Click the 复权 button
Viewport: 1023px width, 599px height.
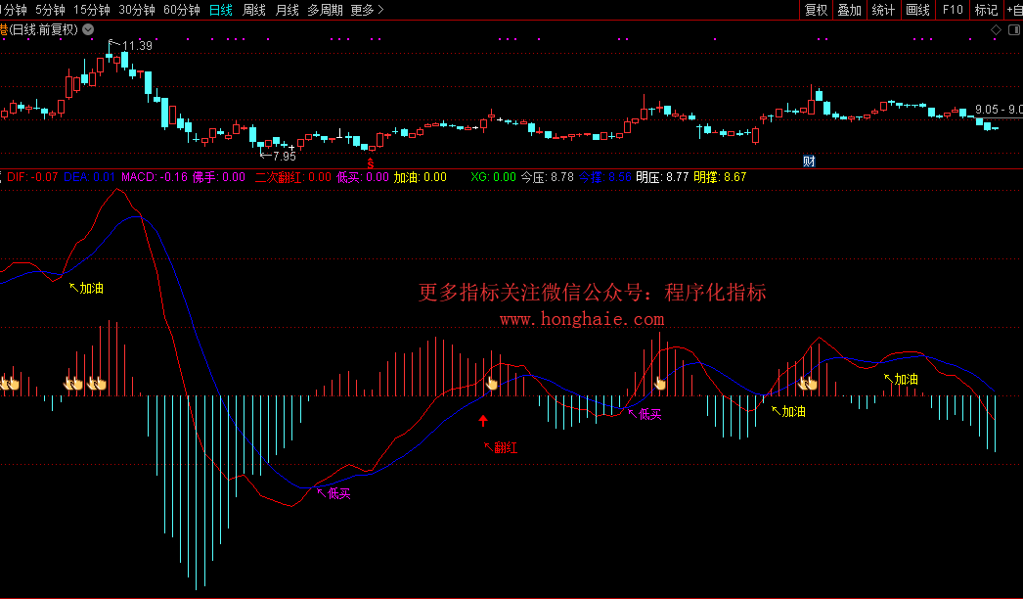point(816,10)
